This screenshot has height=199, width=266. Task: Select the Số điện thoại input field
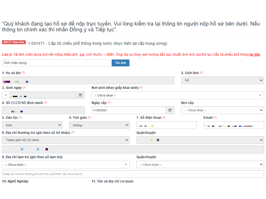pyautogui.click(x=166, y=125)
